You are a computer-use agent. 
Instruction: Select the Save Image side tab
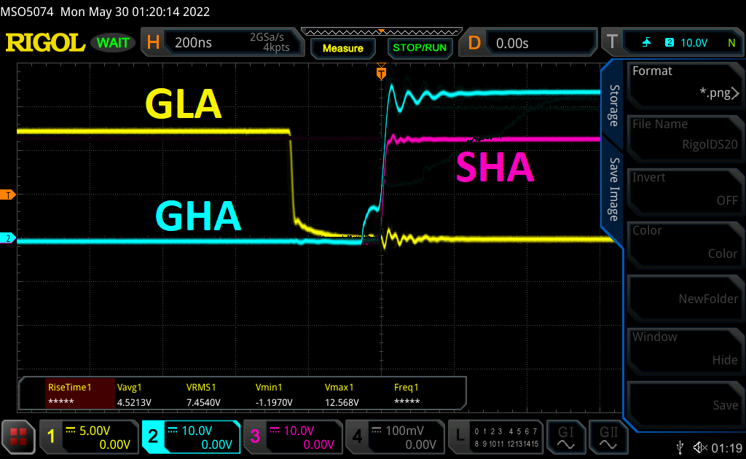614,189
